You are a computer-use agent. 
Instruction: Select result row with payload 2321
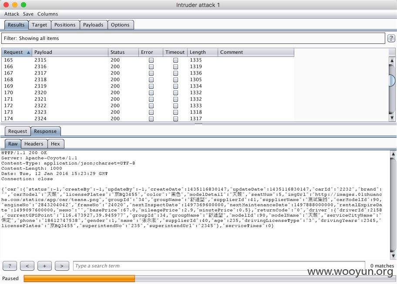coord(148,99)
